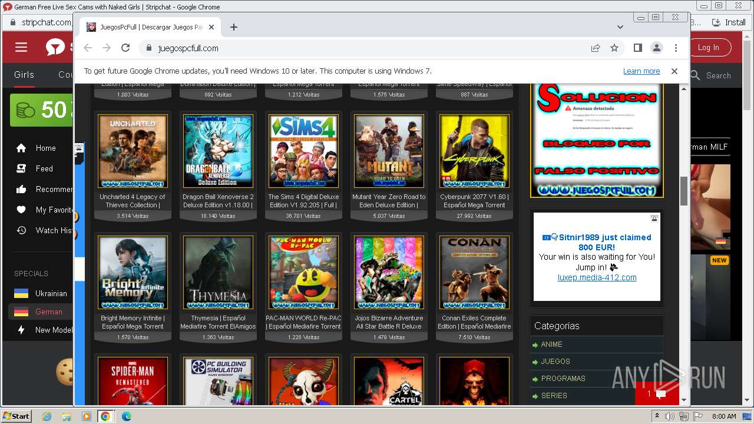The image size is (754, 424).
Task: Open Jojos Bizarre Adventure cover image
Action: click(x=389, y=273)
